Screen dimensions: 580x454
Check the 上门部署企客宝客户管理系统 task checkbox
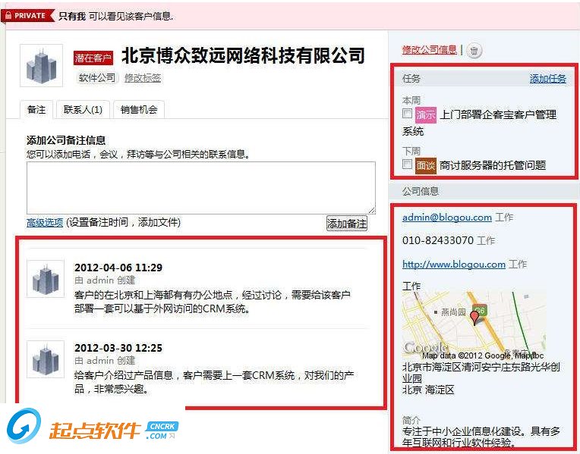click(x=407, y=114)
